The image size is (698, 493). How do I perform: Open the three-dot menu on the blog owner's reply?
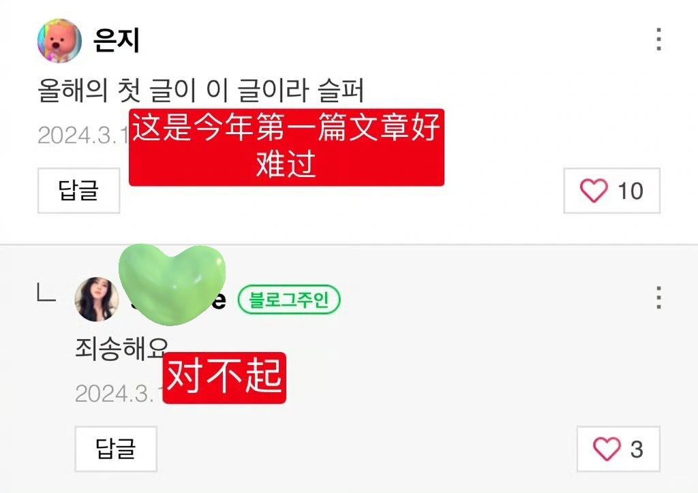(659, 298)
